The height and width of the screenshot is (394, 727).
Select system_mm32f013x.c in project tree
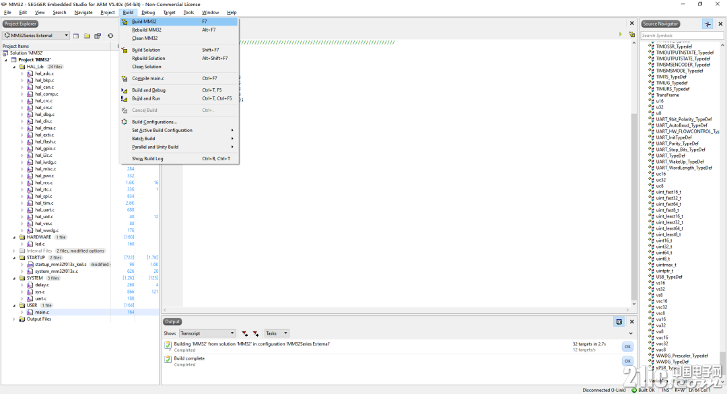tap(57, 271)
